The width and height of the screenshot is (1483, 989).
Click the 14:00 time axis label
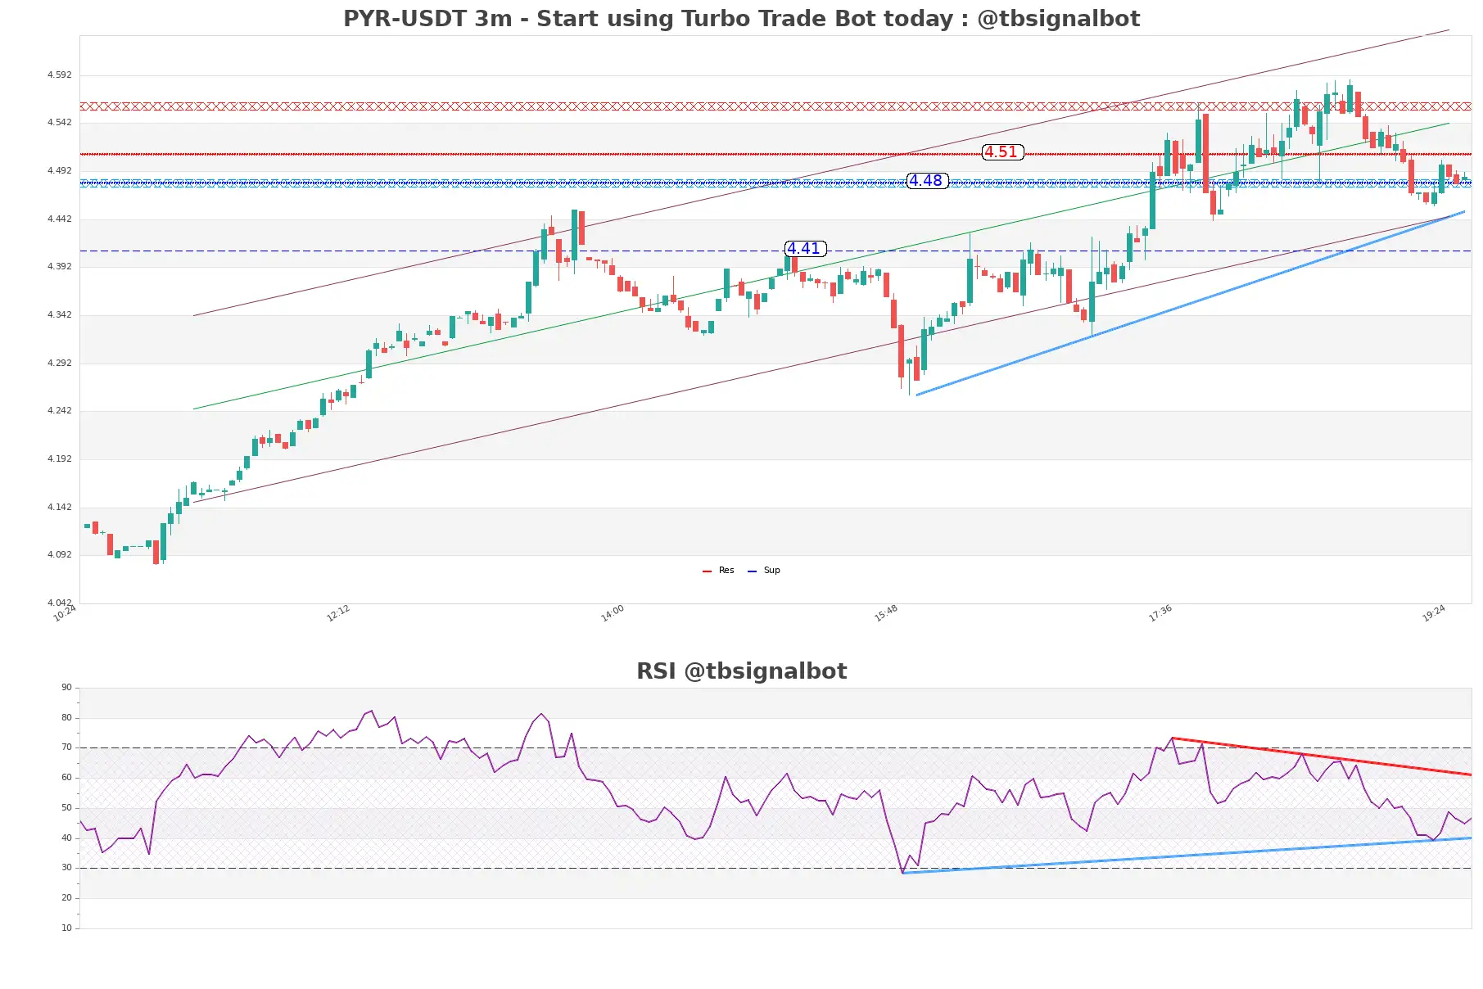pos(613,613)
